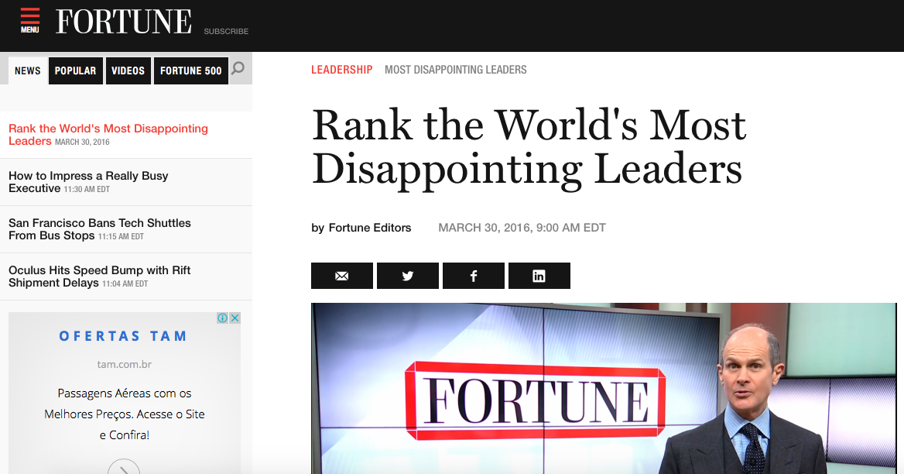Open the red hamburger MENU icon
Viewport: 904px width, 474px height.
[30, 21]
